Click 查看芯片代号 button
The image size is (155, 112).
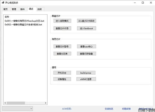[62, 28]
